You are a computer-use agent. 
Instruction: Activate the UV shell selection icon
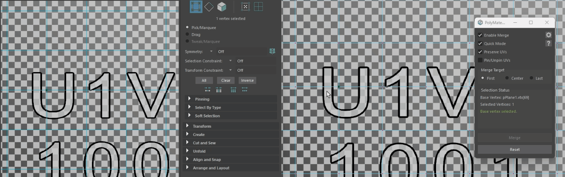[x=258, y=7]
